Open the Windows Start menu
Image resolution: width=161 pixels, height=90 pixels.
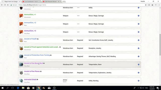2,88
